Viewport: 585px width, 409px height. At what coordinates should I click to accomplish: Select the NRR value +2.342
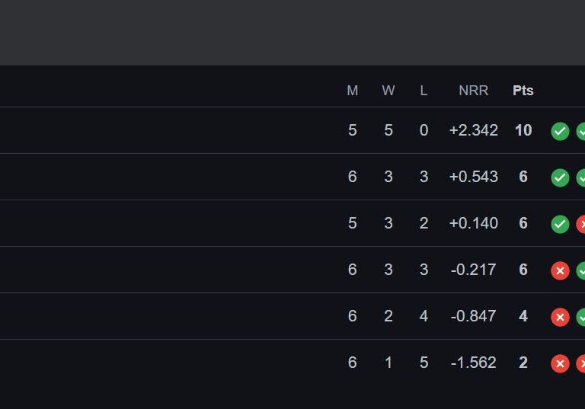pos(474,130)
